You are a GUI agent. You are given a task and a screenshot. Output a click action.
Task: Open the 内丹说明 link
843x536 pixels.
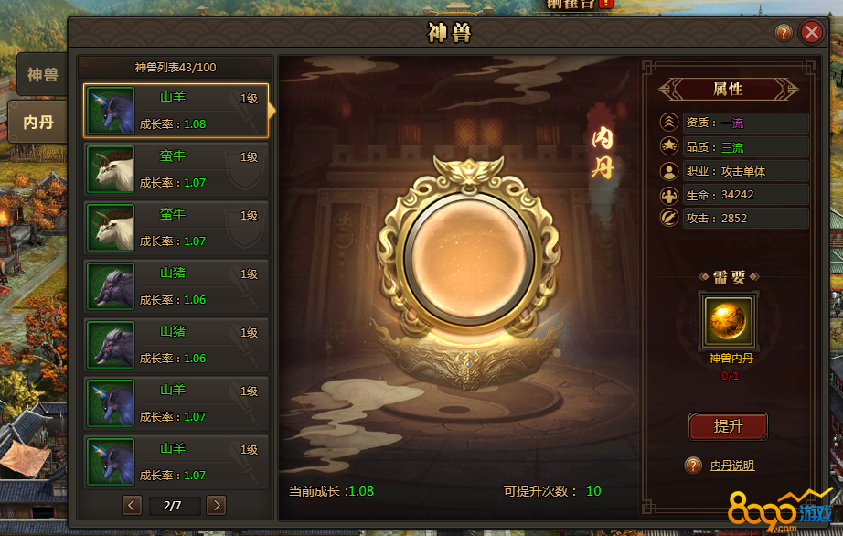click(732, 465)
